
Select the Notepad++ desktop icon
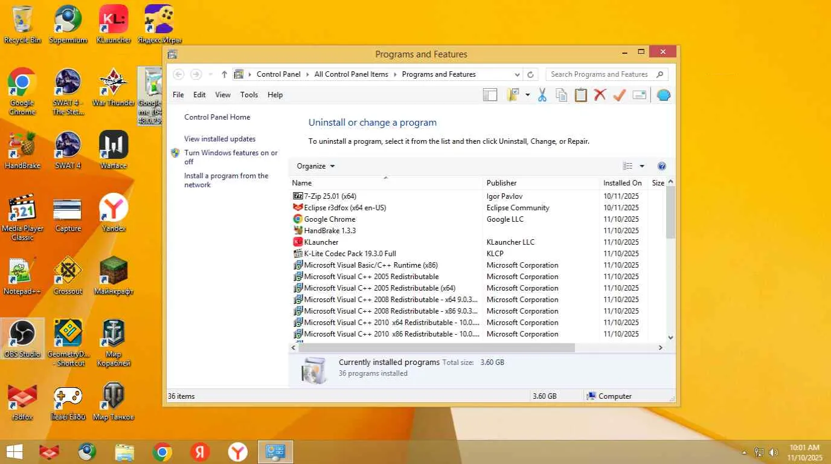coord(22,275)
